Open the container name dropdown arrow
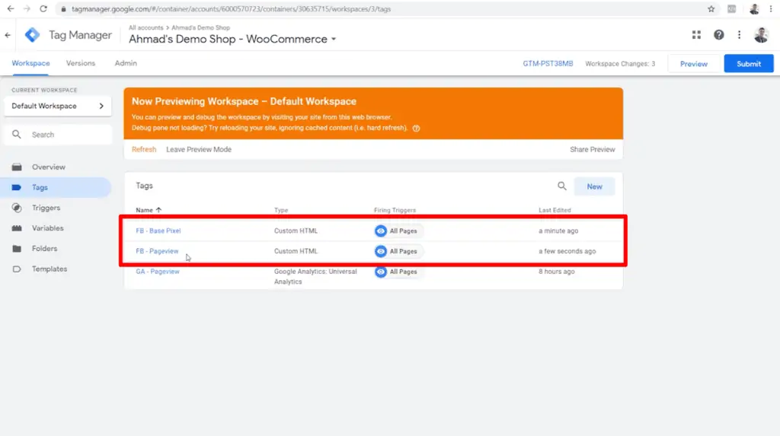 click(x=334, y=40)
